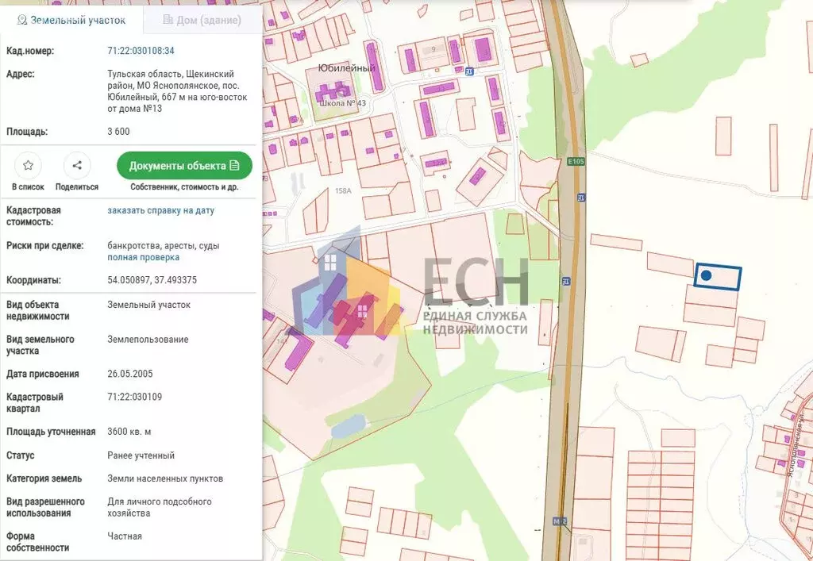Click the Школа № 43 map label
Screen dimensions: 813x561
341,103
